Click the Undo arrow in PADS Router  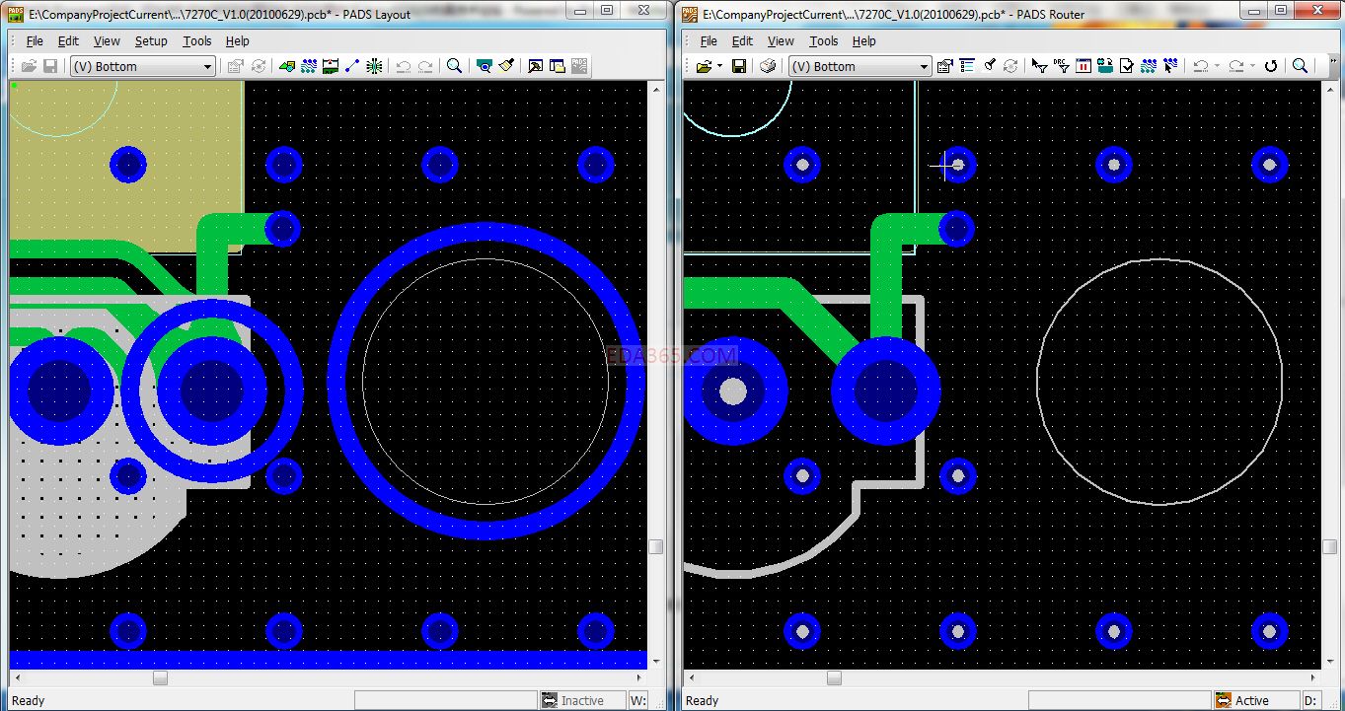(x=1201, y=66)
